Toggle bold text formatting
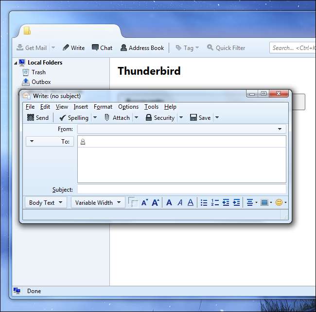316x312 pixels. click(169, 202)
